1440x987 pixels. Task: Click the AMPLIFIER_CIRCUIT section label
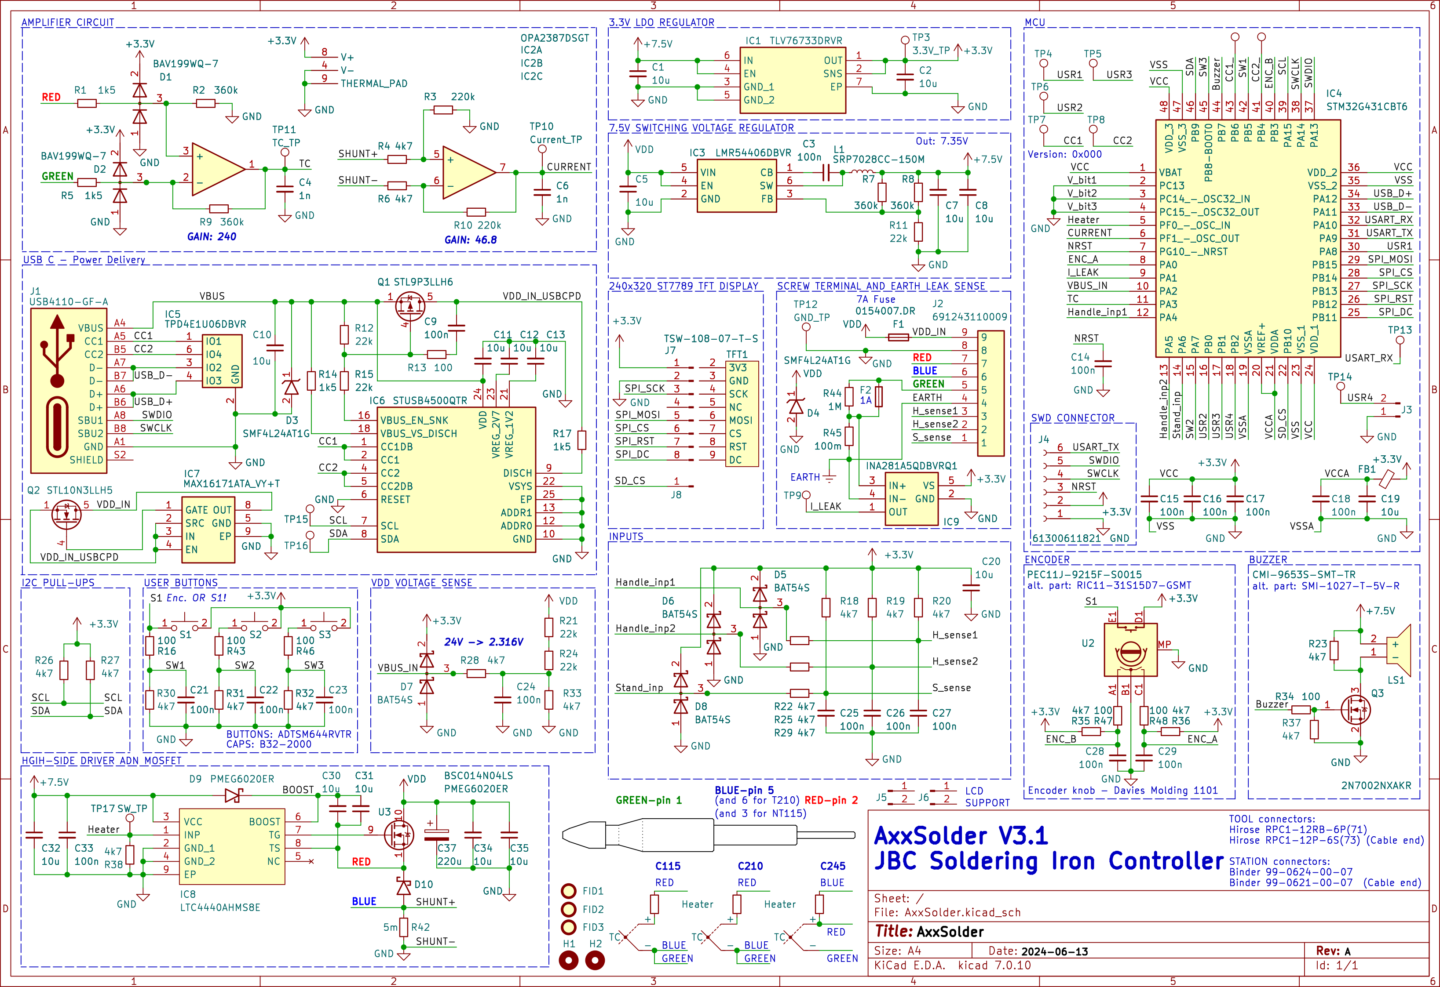[68, 22]
